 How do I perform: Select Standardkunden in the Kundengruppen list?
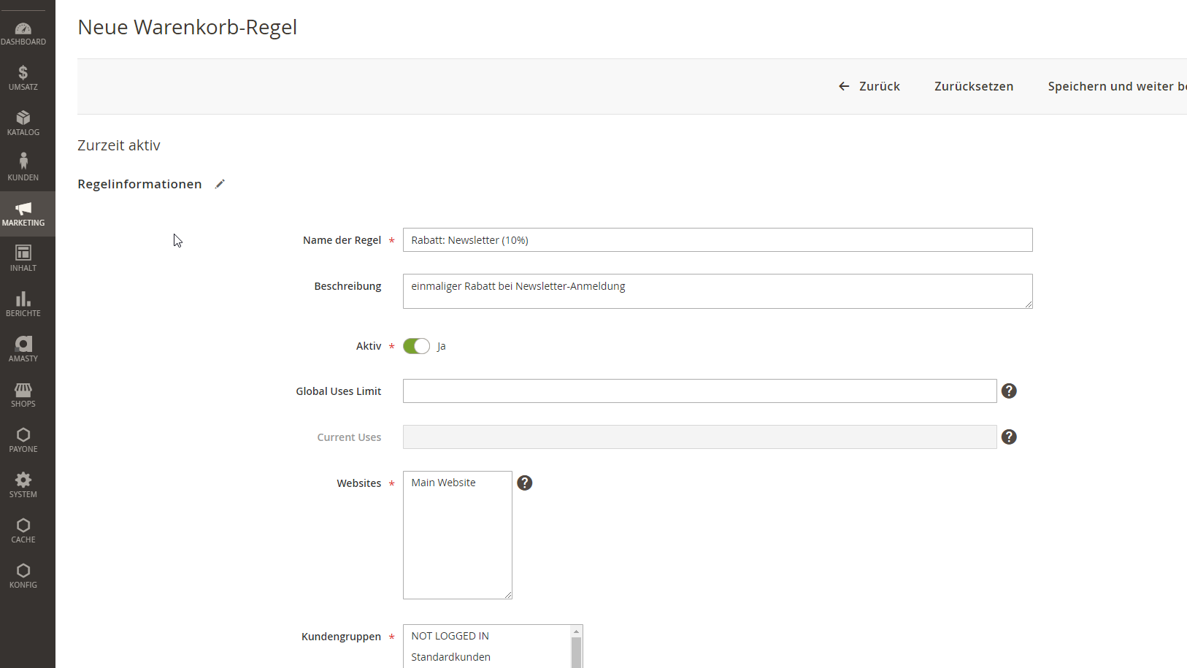450,656
